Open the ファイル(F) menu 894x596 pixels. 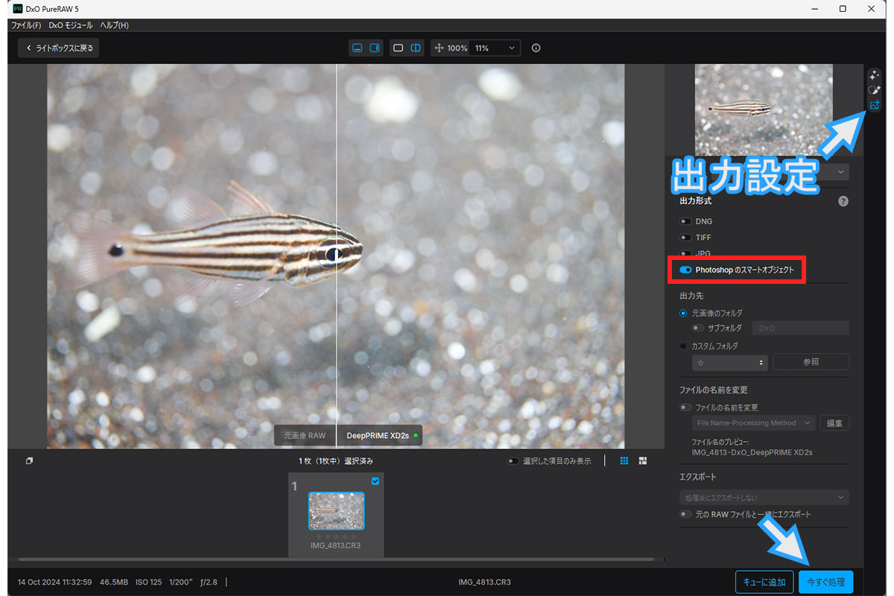pos(26,25)
